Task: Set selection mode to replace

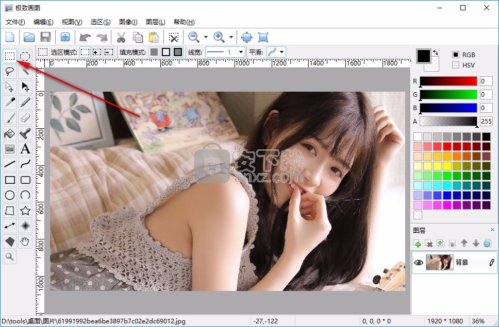Action: point(85,52)
